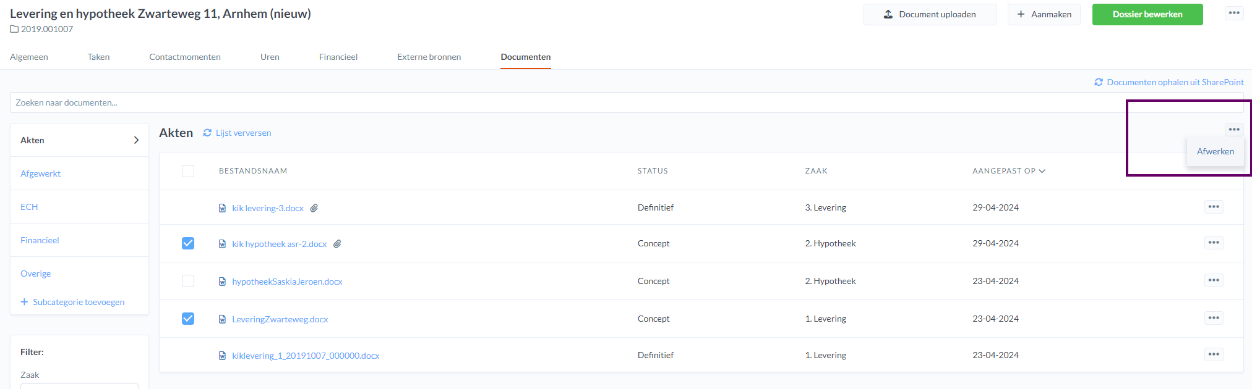Click the Zoeken naar documenten search field
This screenshot has width=1252, height=389.
[x=557, y=102]
